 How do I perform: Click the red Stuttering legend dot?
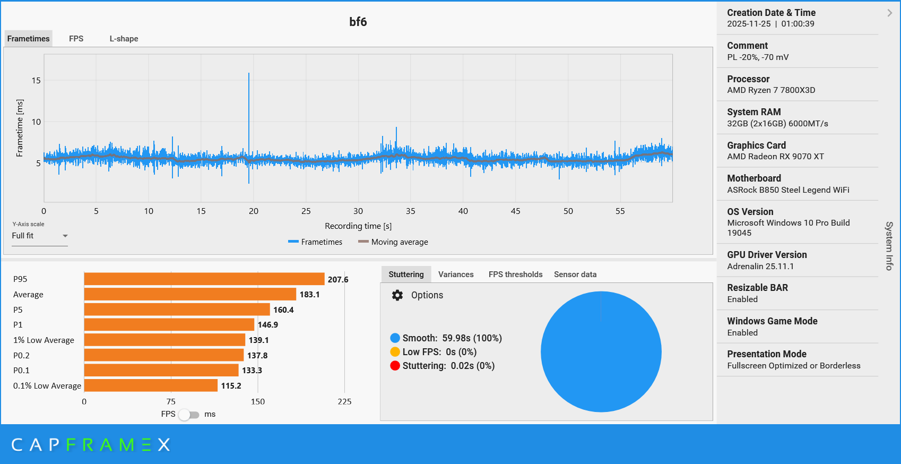tap(395, 366)
